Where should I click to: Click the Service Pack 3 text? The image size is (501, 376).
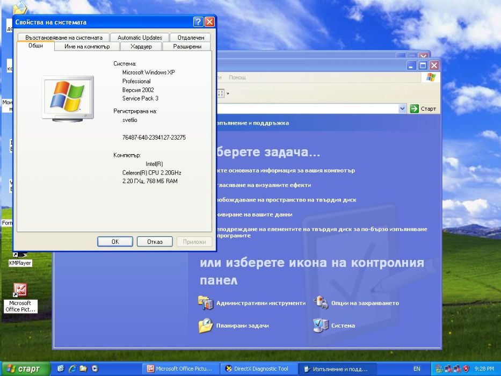click(140, 98)
